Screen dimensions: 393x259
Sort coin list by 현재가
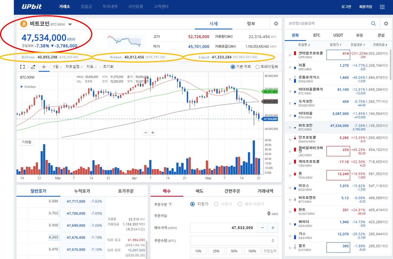[x=335, y=45]
